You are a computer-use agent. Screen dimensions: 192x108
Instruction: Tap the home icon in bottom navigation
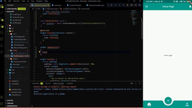pyautogui.click(x=149, y=104)
